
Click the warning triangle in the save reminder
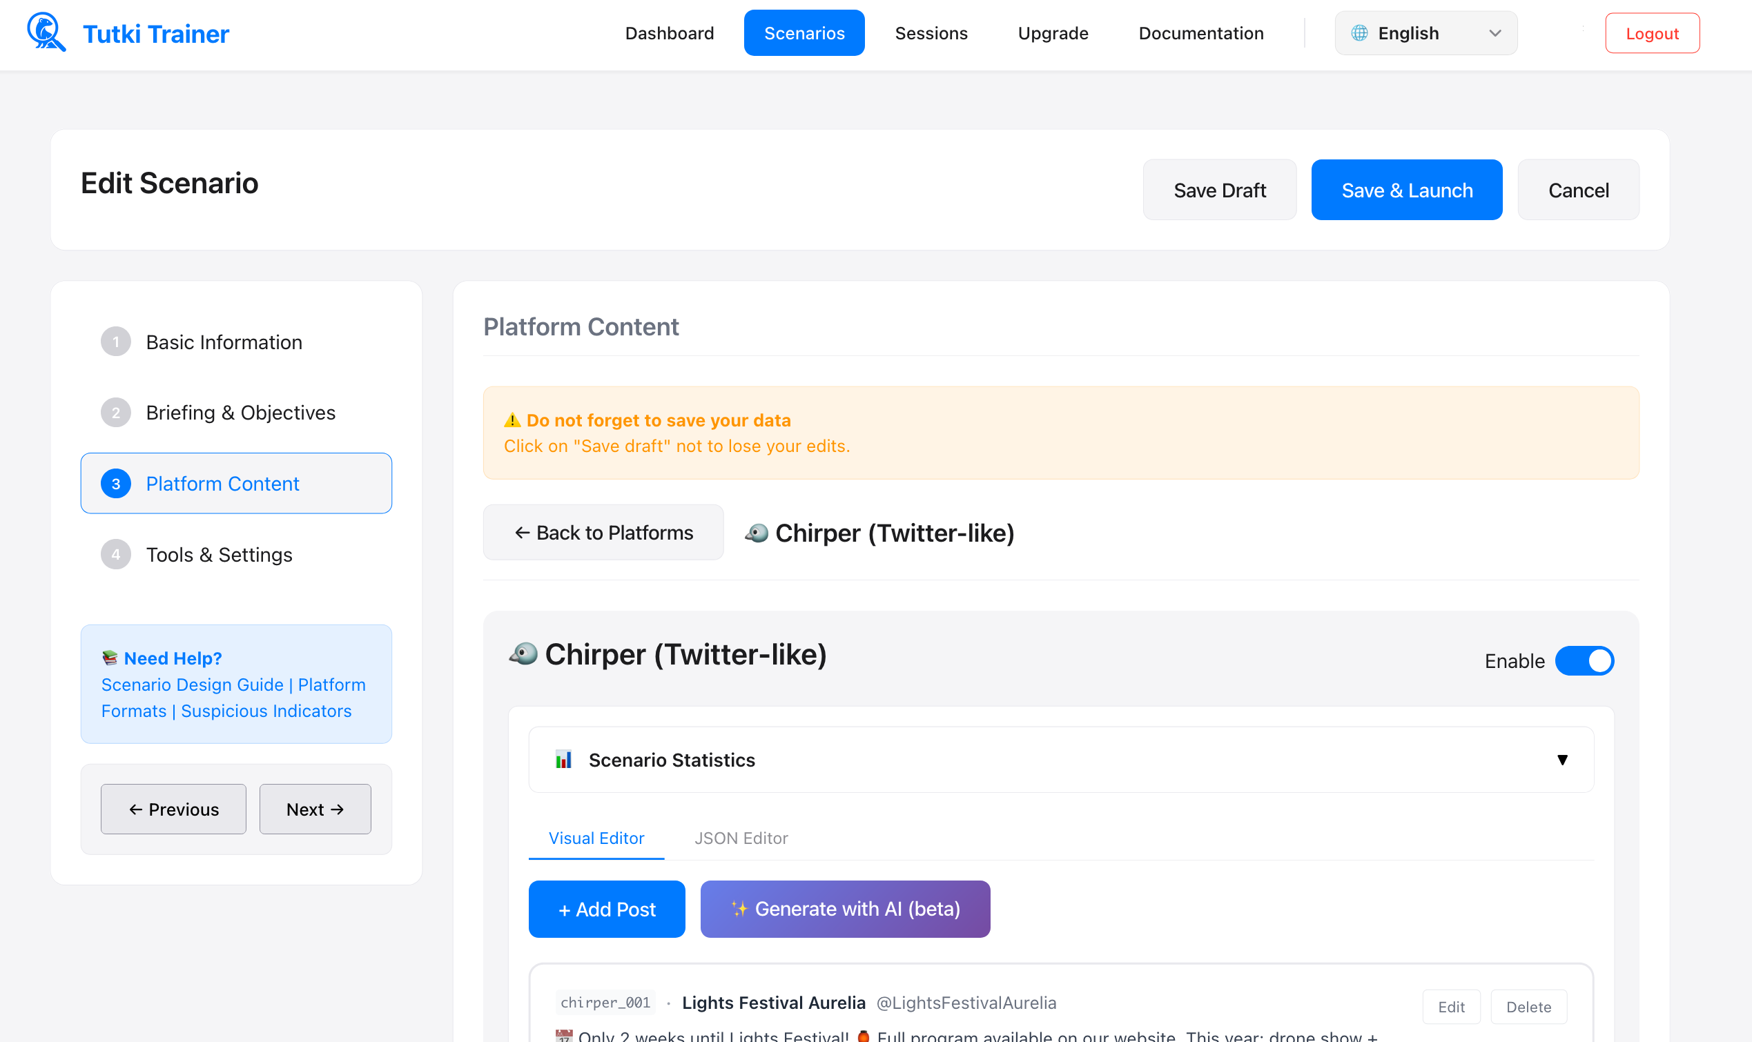click(x=513, y=420)
